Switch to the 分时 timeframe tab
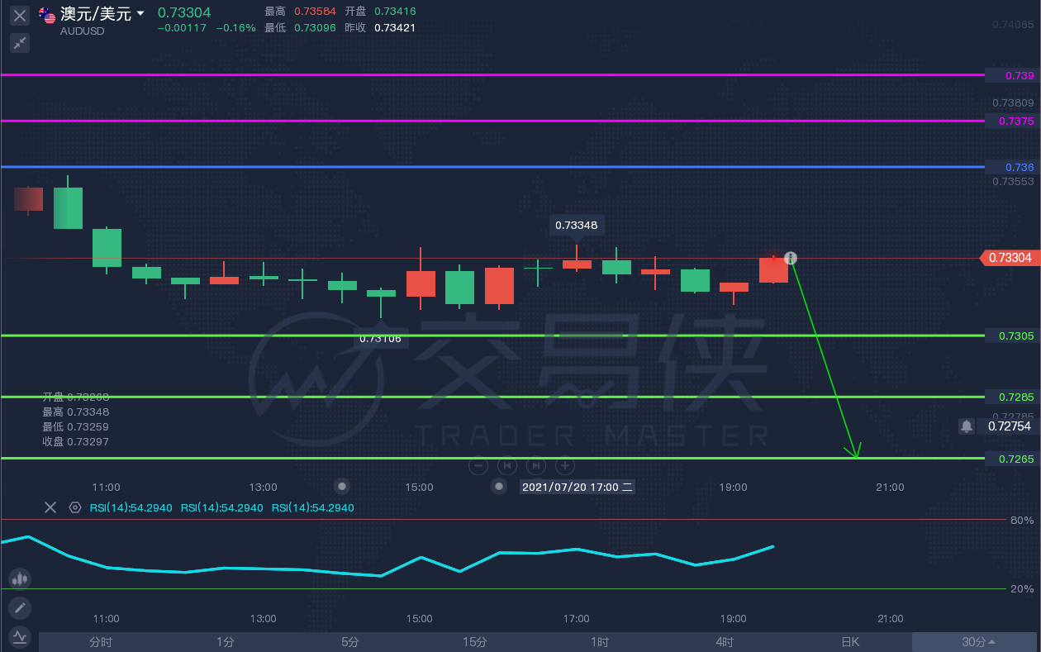Viewport: 1041px width, 652px height. (101, 642)
